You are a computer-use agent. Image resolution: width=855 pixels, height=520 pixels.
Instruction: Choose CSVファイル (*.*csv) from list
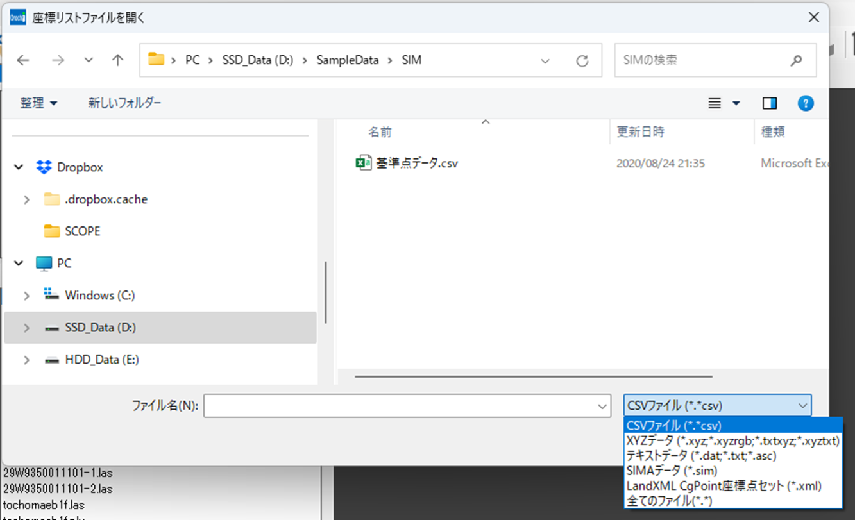(733, 426)
